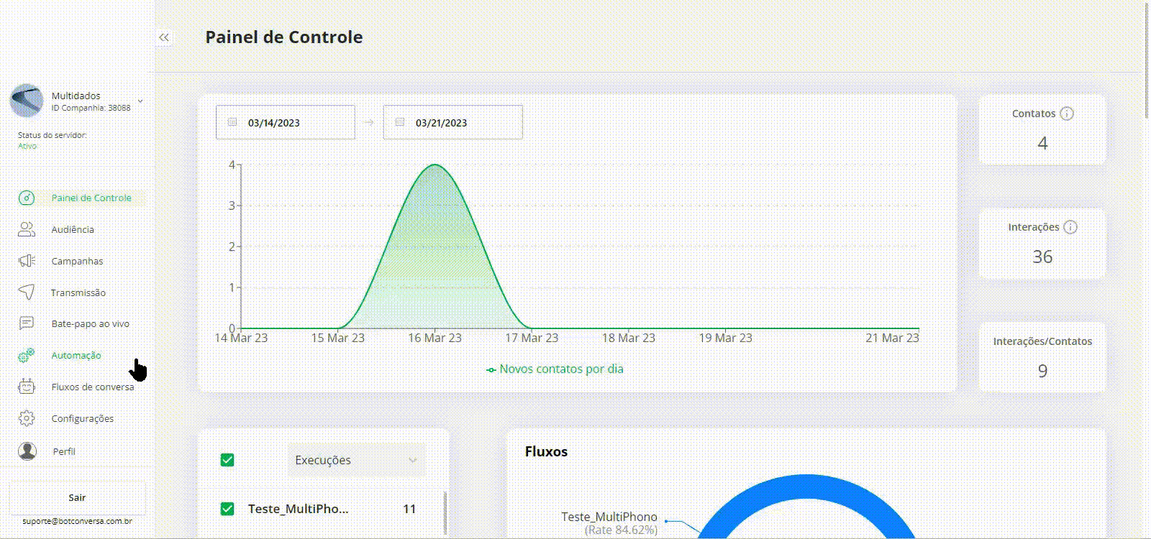This screenshot has height=539, width=1151.
Task: Open the Perfil menu item
Action: pyautogui.click(x=64, y=451)
